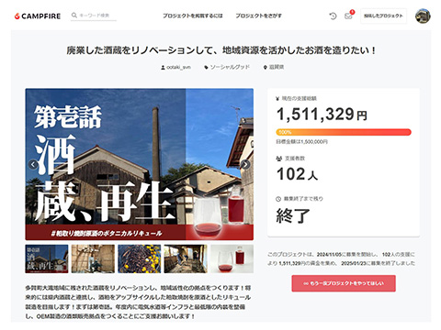Click the もう一度プロジェクトをやってほしい button
The width and height of the screenshot is (441, 330).
pyautogui.click(x=344, y=283)
